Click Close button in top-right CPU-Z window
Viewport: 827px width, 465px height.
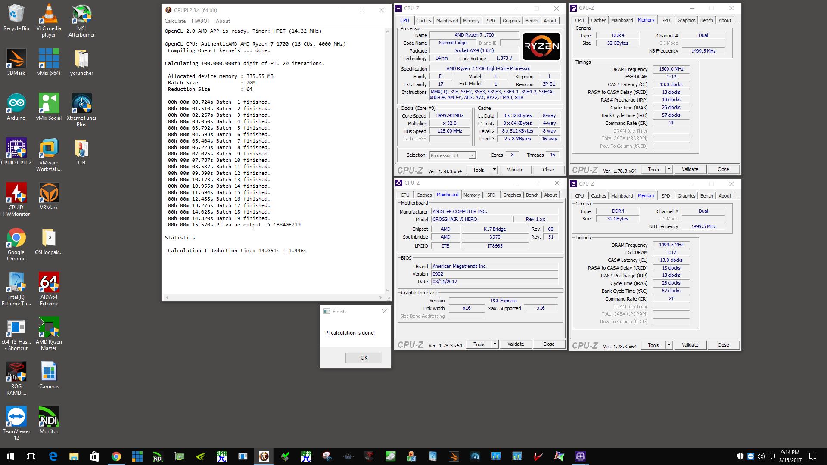point(723,169)
